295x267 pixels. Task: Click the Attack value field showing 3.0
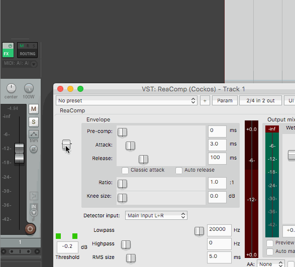tap(217, 145)
